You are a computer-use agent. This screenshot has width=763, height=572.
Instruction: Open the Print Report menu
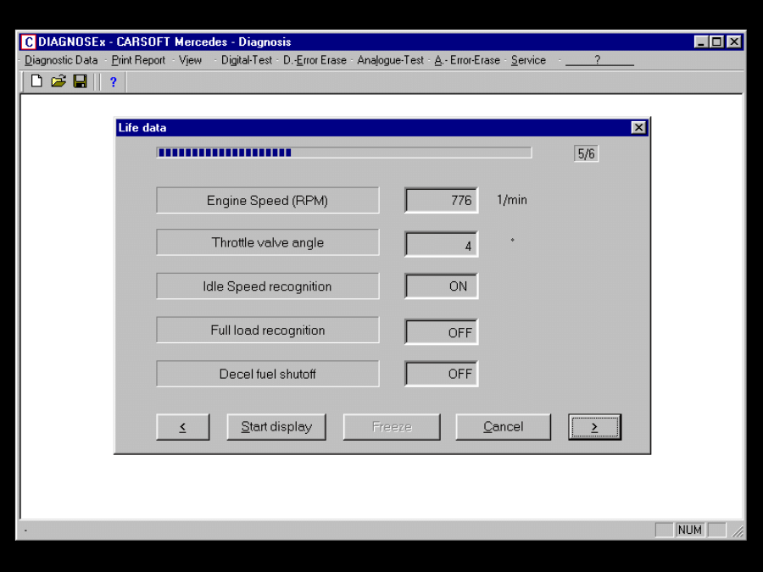point(138,60)
